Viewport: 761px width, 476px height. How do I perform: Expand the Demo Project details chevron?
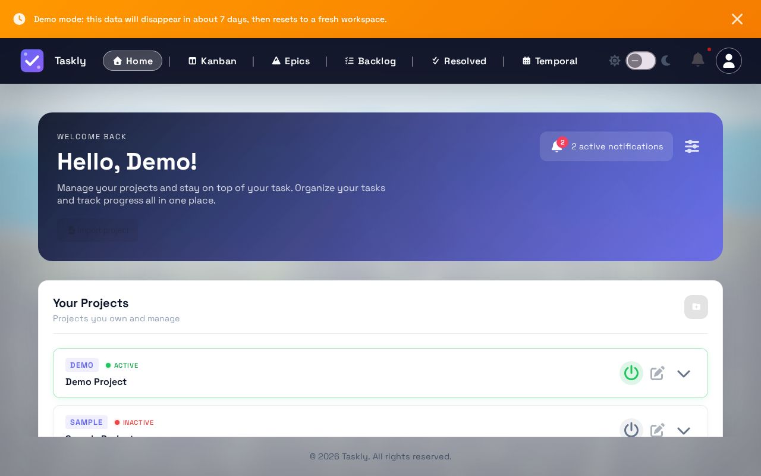click(x=684, y=374)
